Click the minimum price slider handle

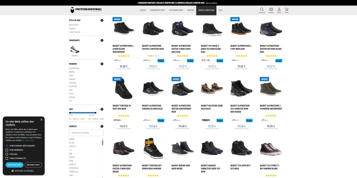70,113
